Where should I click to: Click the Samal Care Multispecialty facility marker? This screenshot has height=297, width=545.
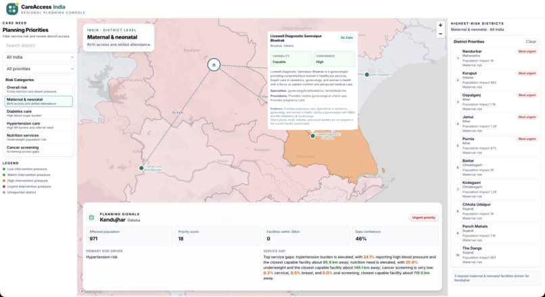[141, 168]
